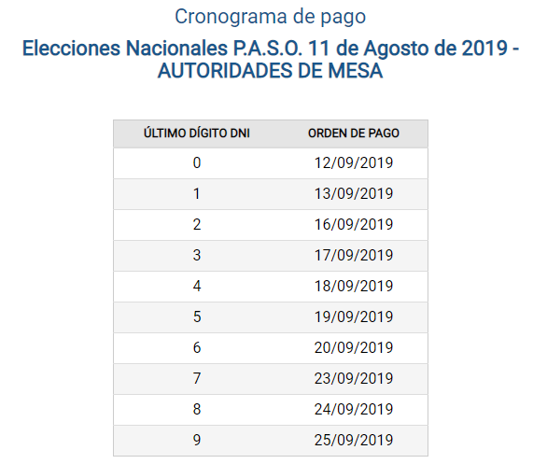This screenshot has height=464, width=547.
Task: Click the 'ORDEN DE PAGO' column header
Action: pos(354,134)
